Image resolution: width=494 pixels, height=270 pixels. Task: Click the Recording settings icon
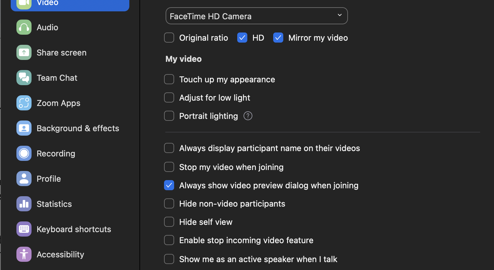point(24,153)
